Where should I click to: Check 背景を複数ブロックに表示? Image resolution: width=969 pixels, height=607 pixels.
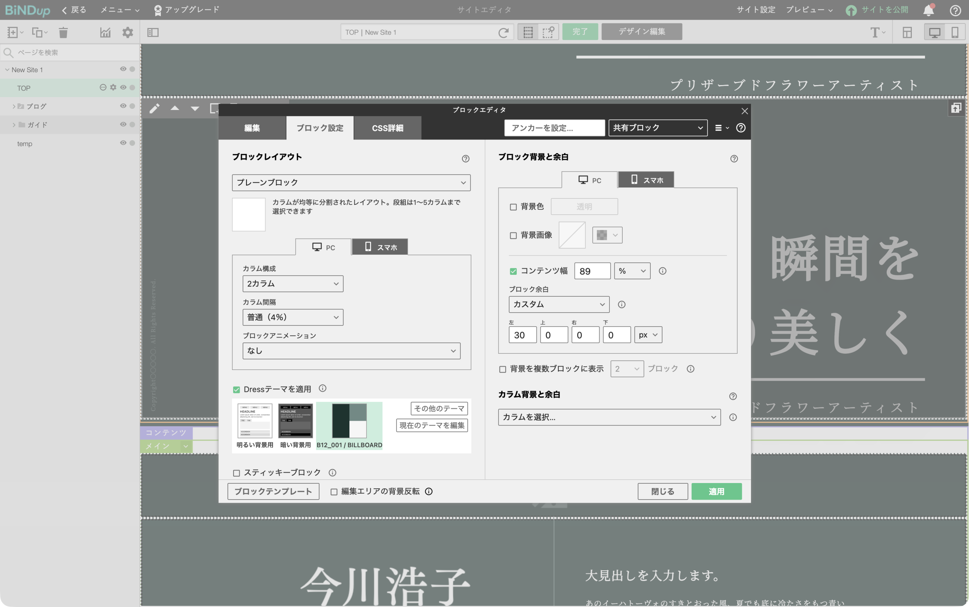(503, 369)
